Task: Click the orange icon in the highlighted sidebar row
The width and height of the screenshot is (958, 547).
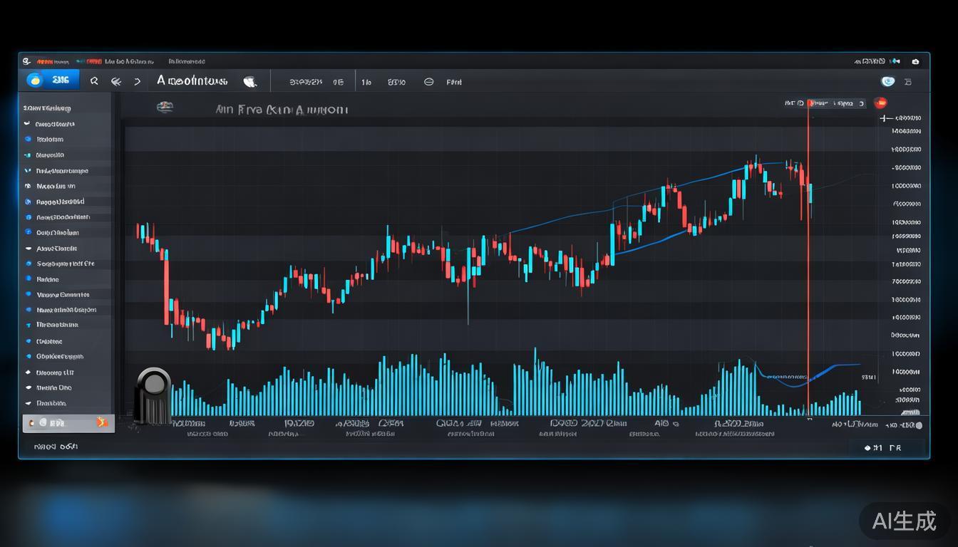Action: point(102,422)
